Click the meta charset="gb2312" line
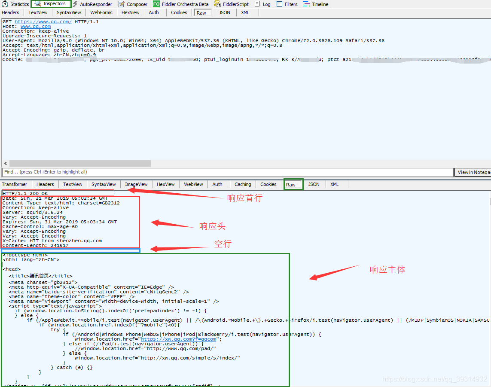 pyautogui.click(x=43, y=283)
